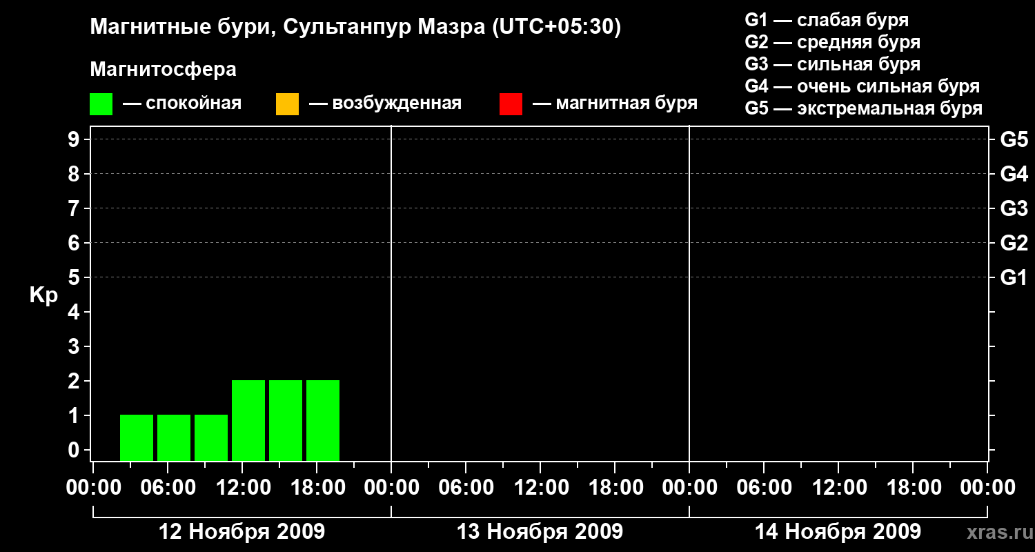Click the date label '14 Ноября 2009'
Viewport: 1035px width, 552px height.
coord(838,531)
